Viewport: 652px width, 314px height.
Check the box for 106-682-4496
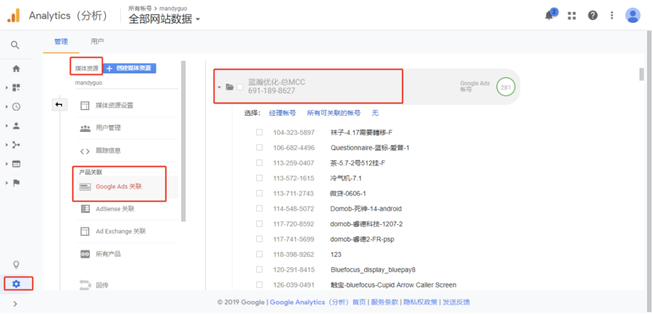(x=260, y=148)
